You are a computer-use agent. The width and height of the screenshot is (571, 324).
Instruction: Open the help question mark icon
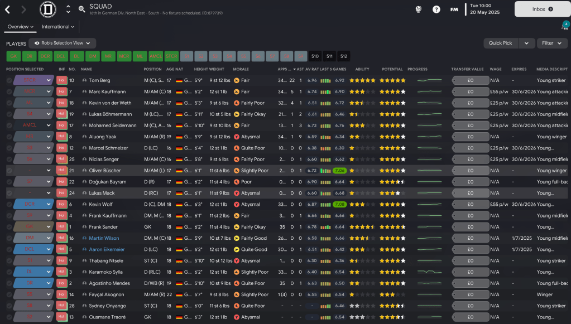click(436, 9)
